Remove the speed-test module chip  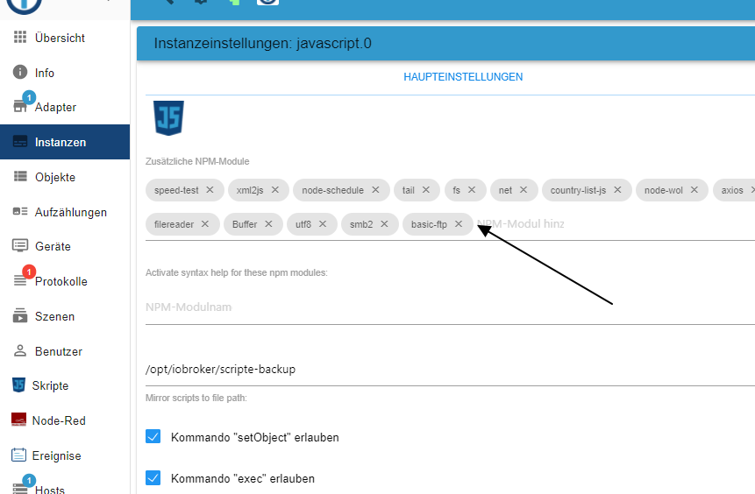[x=210, y=190]
